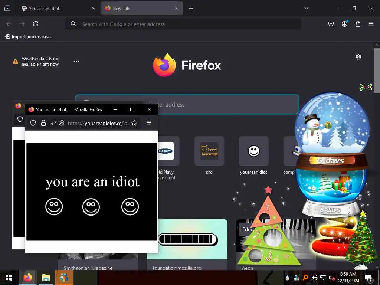Open the extensions puzzle icon
The image size is (380, 285).
[358, 24]
